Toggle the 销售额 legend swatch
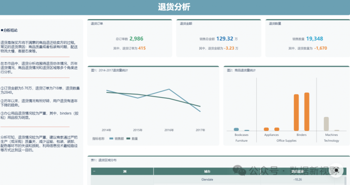Screen dimensions: 350x185 [111, 138]
